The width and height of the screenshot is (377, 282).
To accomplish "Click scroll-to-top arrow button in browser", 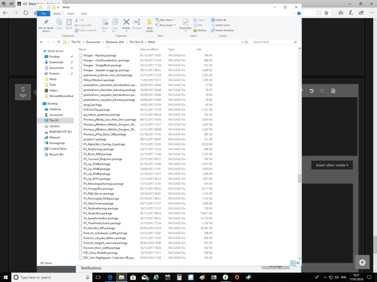I will [x=362, y=262].
